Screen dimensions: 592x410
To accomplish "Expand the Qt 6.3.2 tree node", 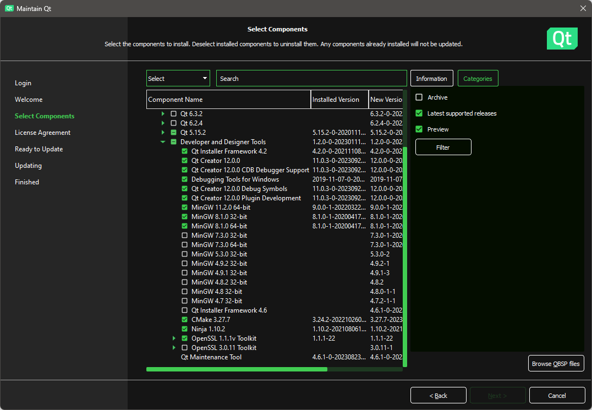I will click(x=163, y=113).
